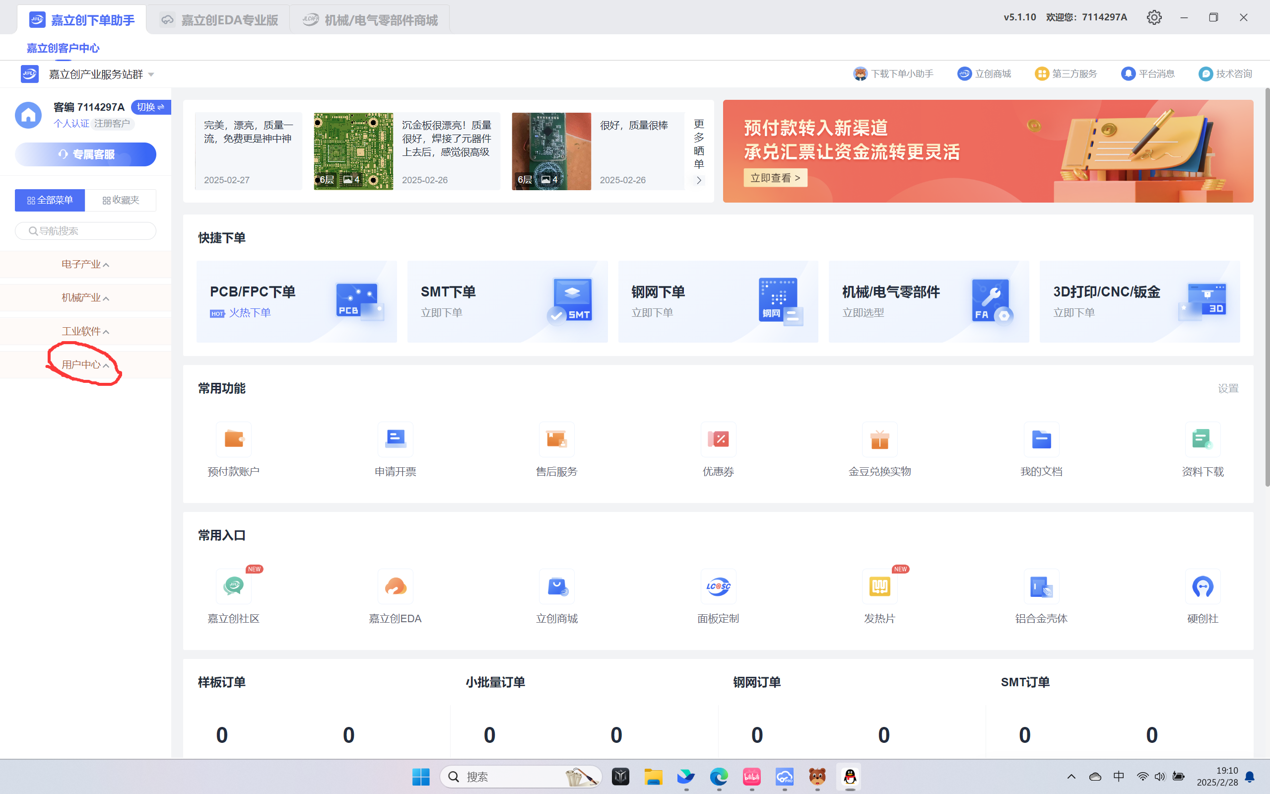Open the 3D打印/CNC/钣金 order card
This screenshot has width=1270, height=794.
coord(1140,301)
